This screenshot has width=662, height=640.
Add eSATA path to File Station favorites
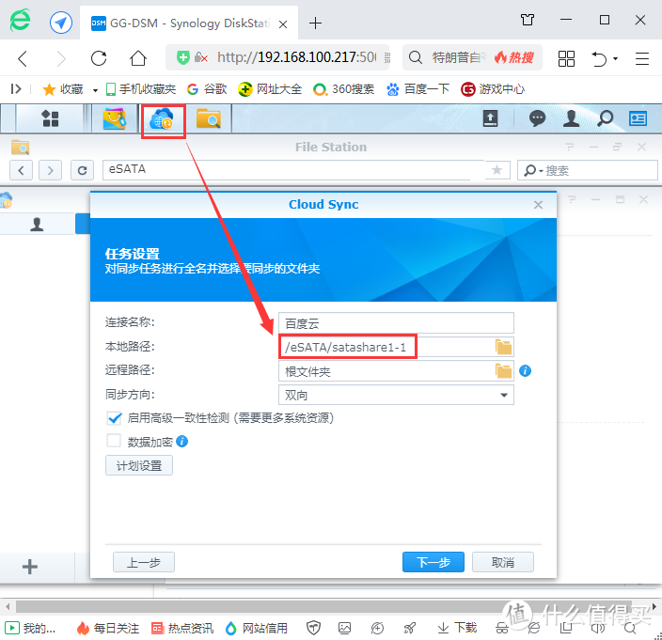click(496, 170)
